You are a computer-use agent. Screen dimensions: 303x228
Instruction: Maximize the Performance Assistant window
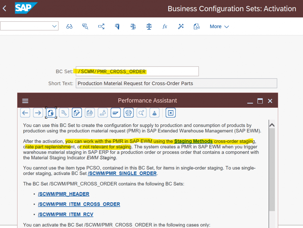260,101
